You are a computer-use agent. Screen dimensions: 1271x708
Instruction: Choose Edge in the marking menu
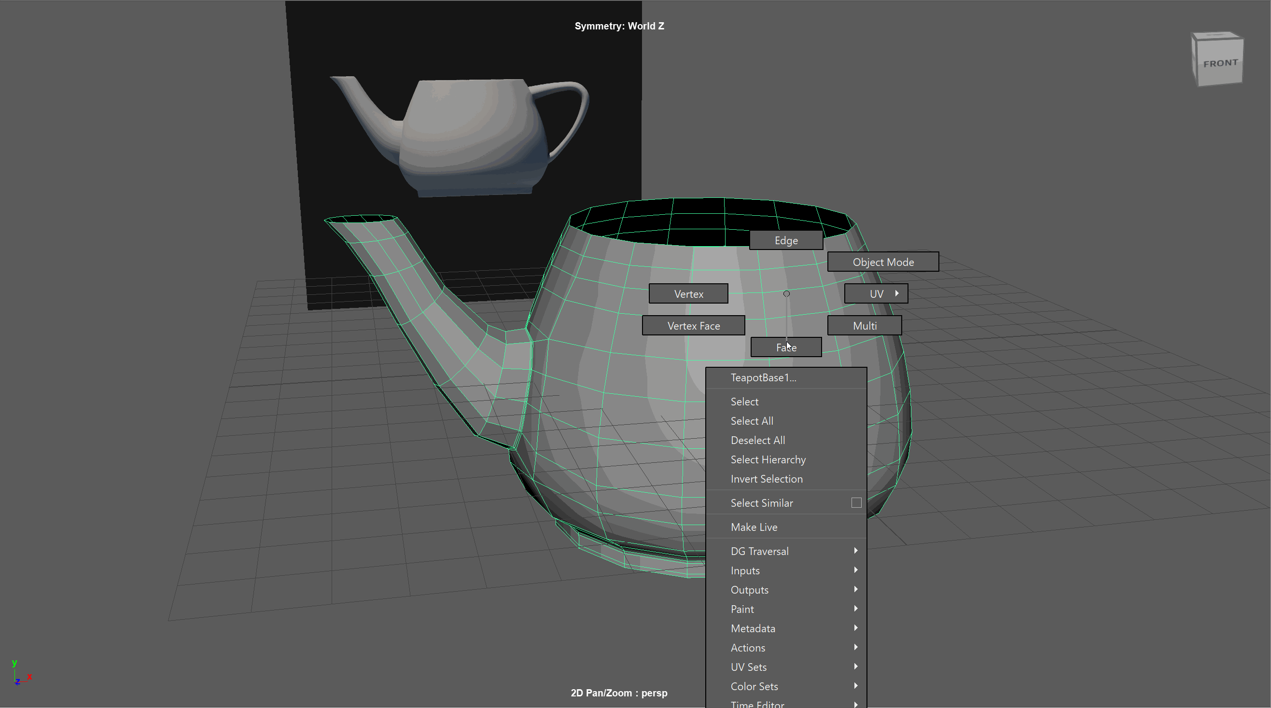click(x=785, y=241)
